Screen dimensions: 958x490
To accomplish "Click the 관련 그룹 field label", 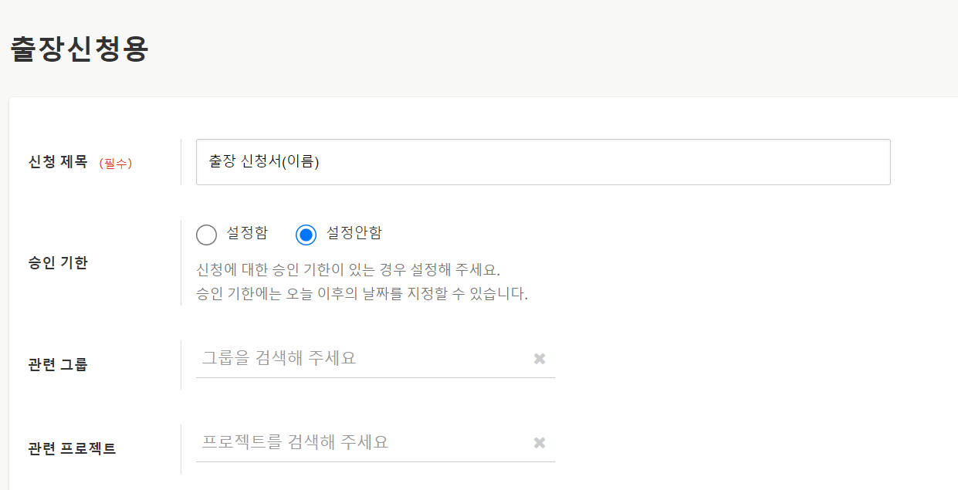I will click(x=58, y=364).
